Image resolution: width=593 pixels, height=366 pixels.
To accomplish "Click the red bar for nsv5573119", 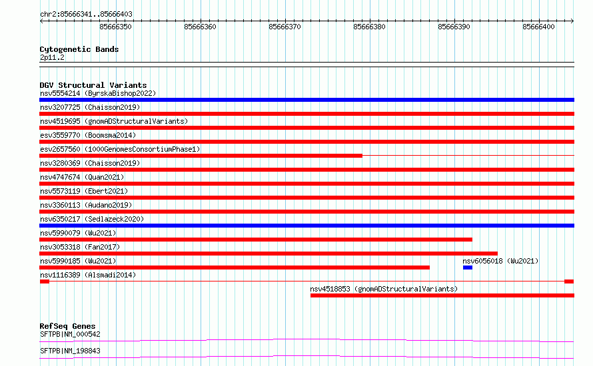I will tap(306, 198).
